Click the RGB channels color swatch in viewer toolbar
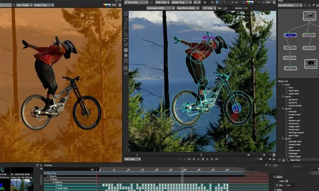Image resolution: width=319 pixels, height=191 pixels. [x=250, y=2]
